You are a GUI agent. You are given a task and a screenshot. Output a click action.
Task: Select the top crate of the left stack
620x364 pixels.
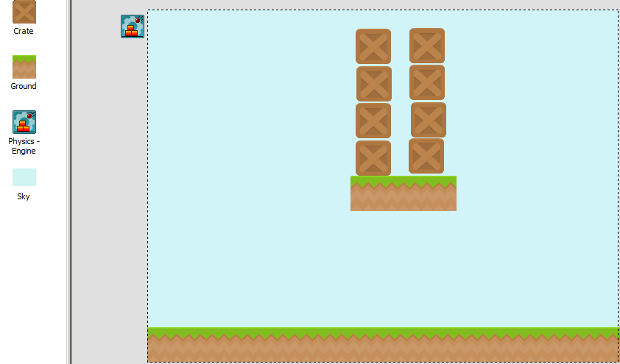pos(373,46)
